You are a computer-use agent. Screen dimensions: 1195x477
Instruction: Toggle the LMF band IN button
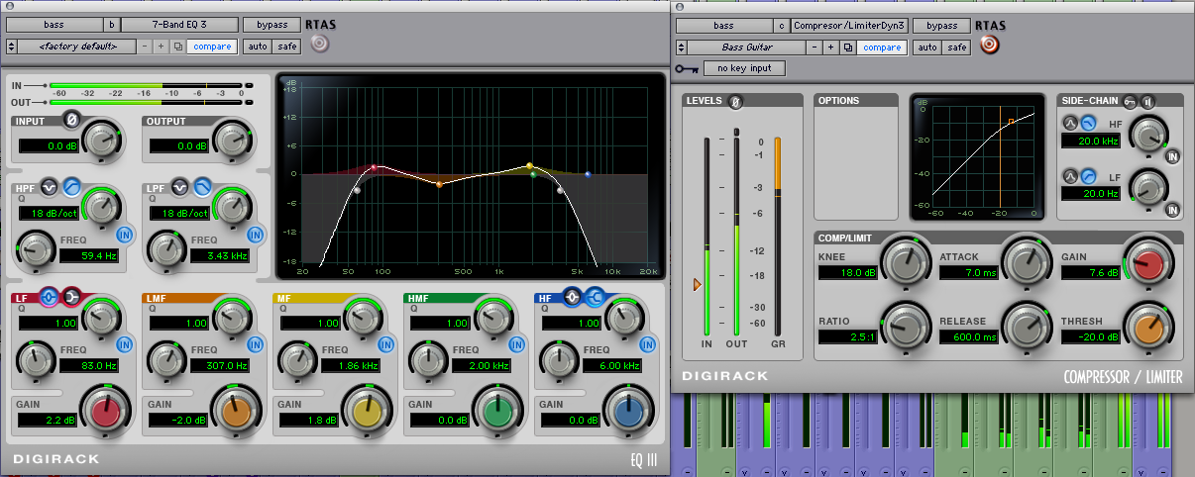click(255, 344)
